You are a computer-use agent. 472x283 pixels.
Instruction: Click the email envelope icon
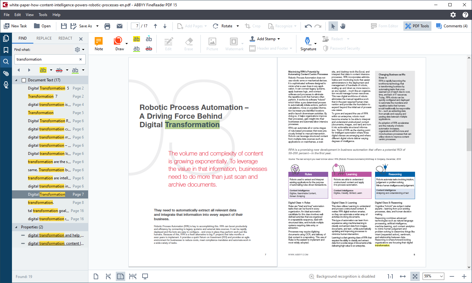click(120, 26)
